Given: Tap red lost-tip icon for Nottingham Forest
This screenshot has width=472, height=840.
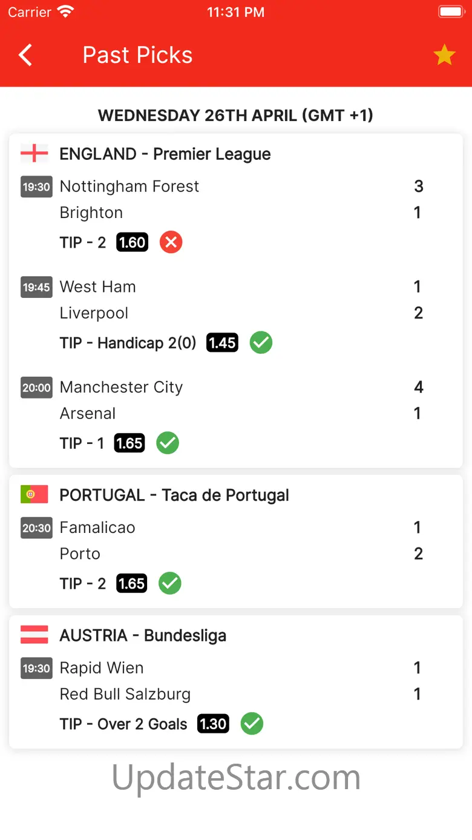Looking at the screenshot, I should [171, 243].
